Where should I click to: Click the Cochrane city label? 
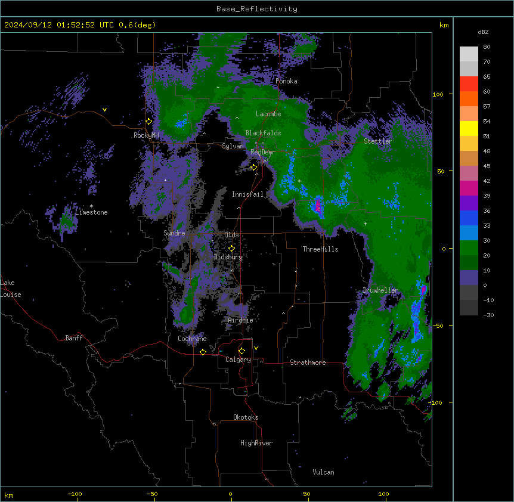[192, 339]
